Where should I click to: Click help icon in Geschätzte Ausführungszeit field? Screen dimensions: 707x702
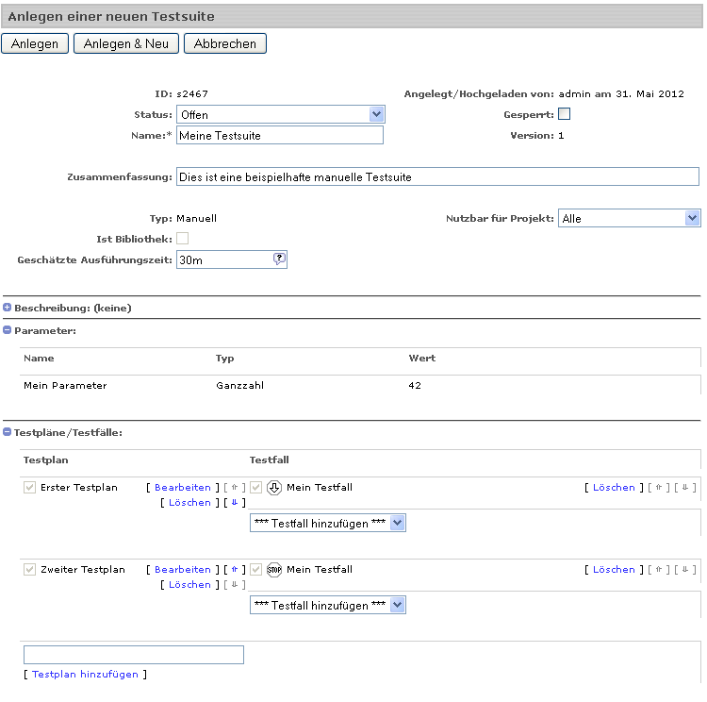[279, 259]
